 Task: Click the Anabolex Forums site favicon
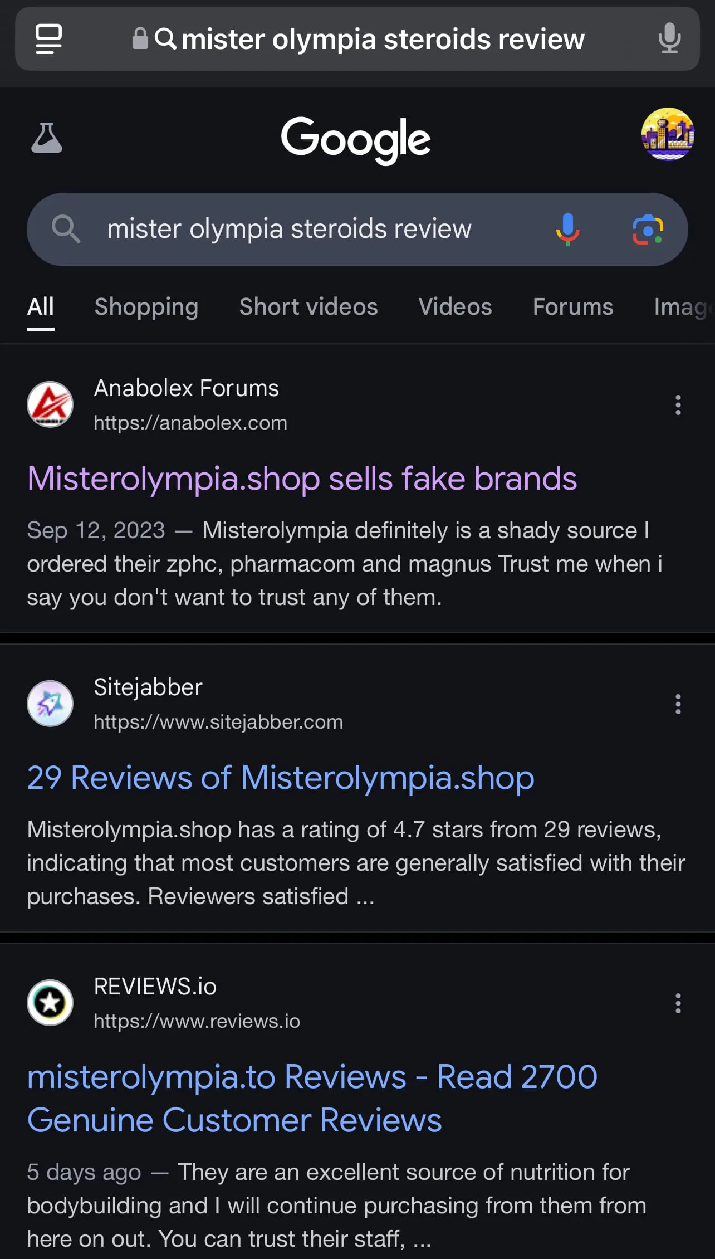point(50,405)
